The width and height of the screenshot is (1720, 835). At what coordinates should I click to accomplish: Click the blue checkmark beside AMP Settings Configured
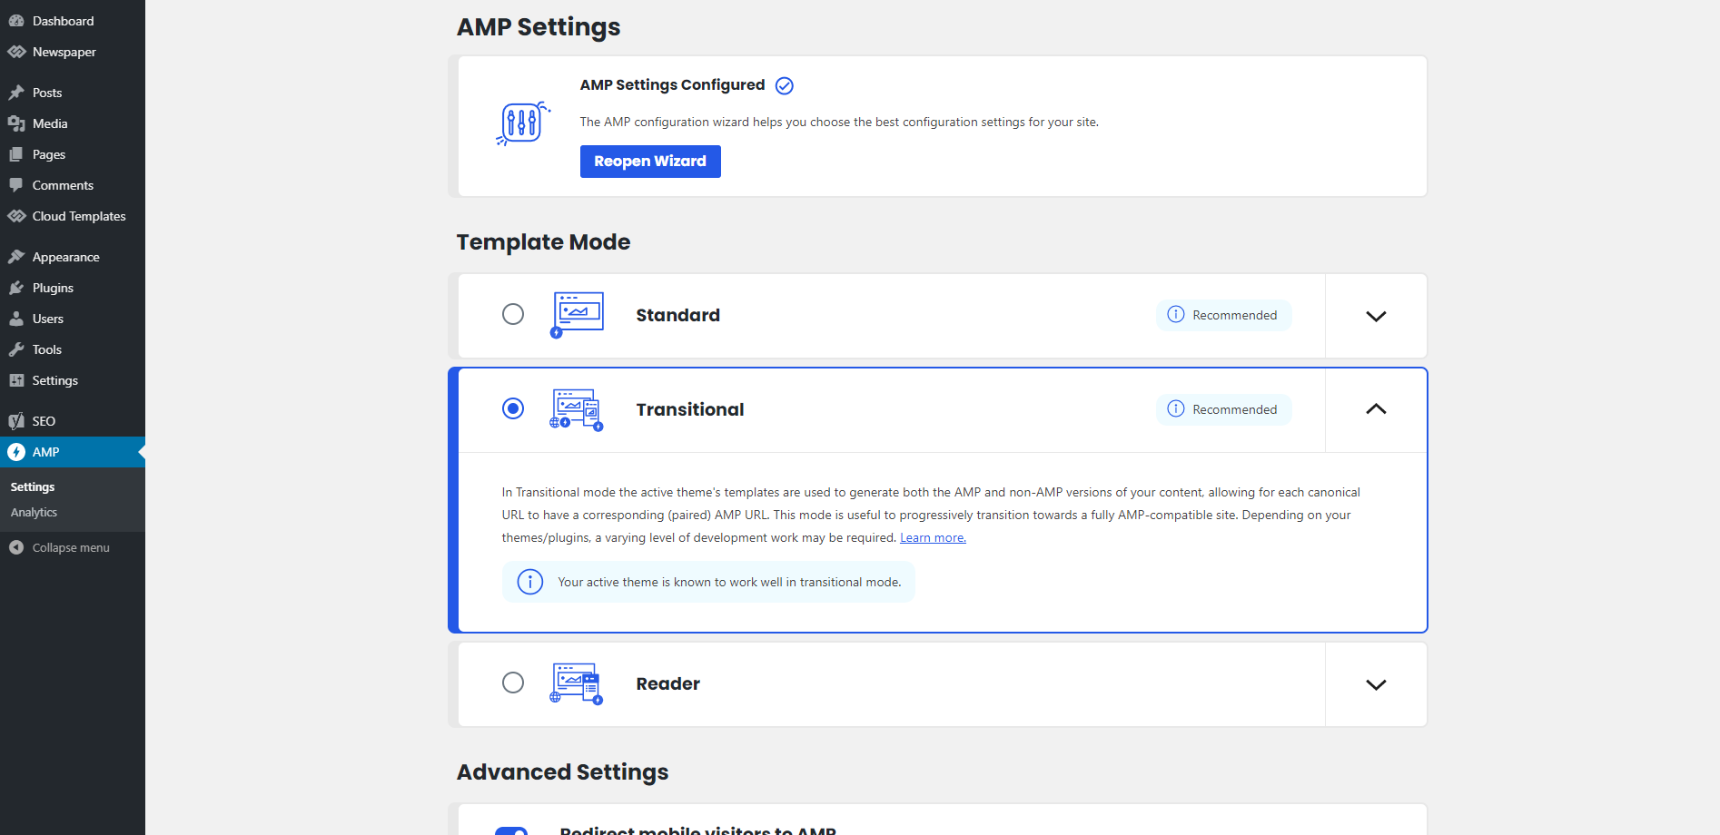tap(785, 85)
